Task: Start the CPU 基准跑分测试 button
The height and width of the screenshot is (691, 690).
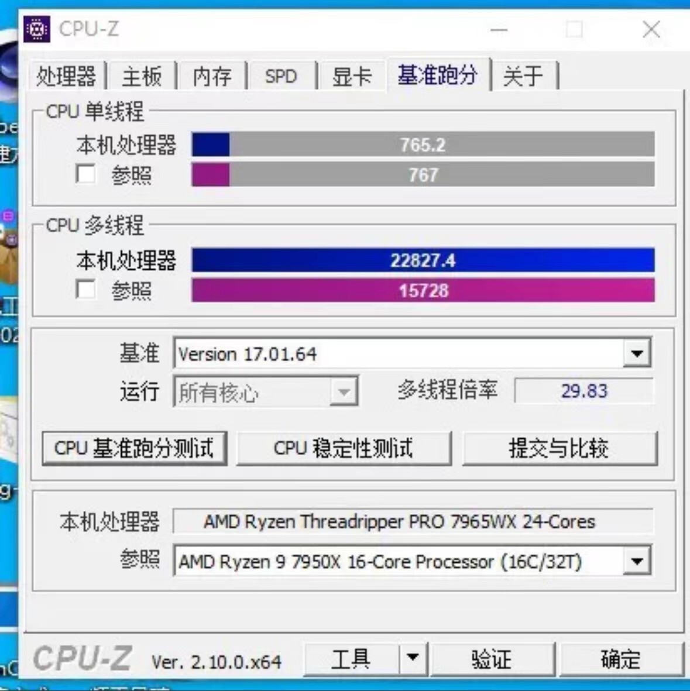Action: click(x=135, y=448)
